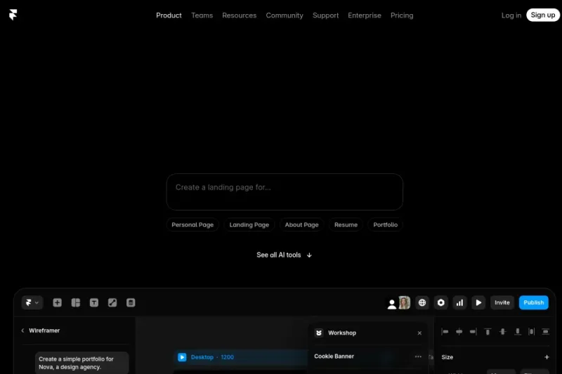Click the See all AI tools link
Viewport: 562px width, 374px height.
[285, 255]
